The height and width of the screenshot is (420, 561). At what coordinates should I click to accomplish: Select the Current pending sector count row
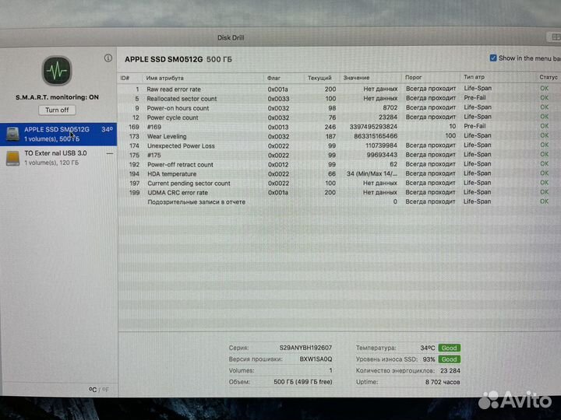tap(339, 183)
